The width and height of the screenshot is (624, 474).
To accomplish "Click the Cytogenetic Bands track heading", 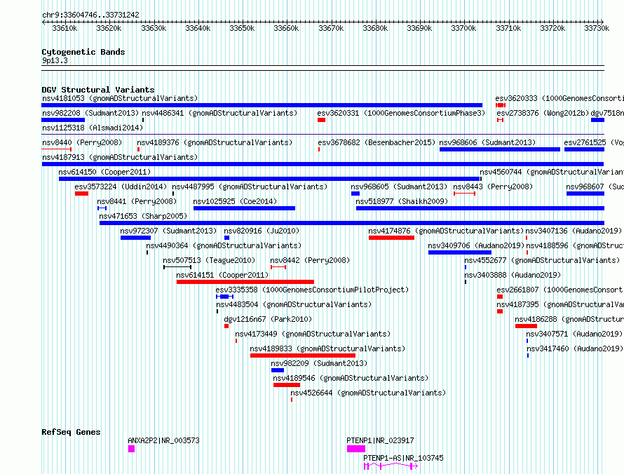I will 83,52.
